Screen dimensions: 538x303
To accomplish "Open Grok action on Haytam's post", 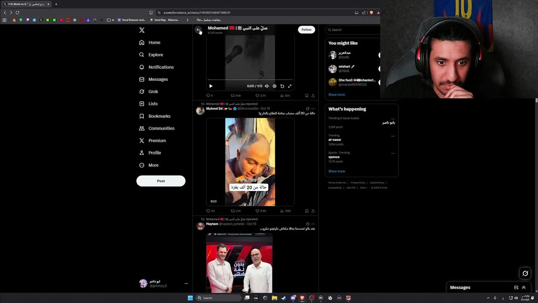I will click(307, 224).
